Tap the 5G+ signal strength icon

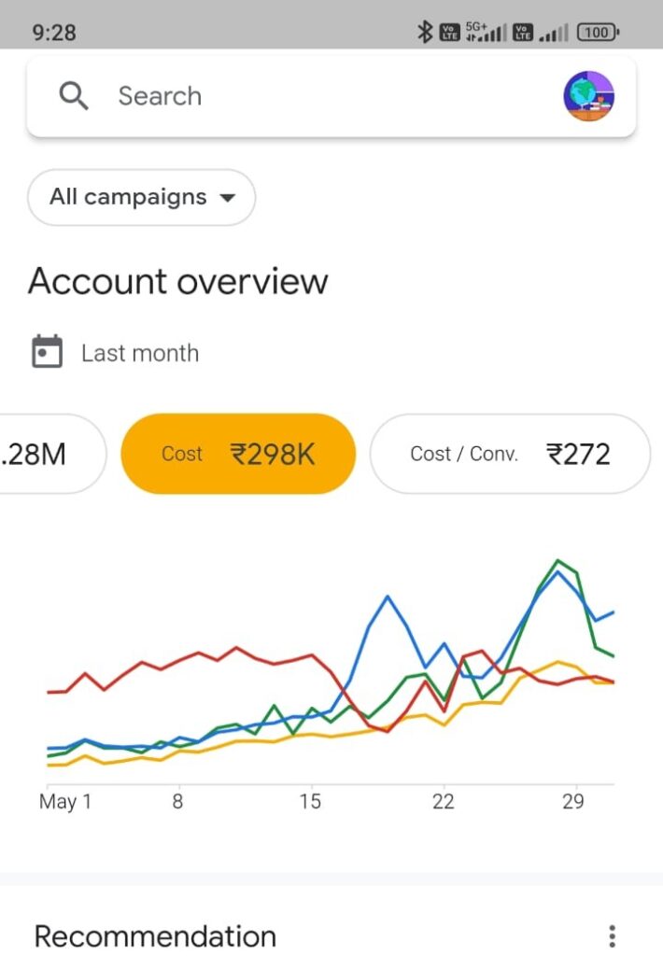(486, 32)
